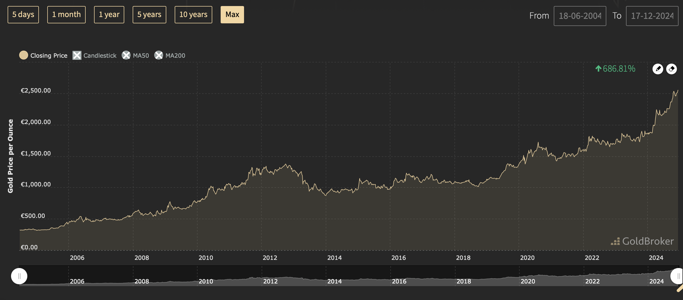Select the 1 month range

[66, 15]
